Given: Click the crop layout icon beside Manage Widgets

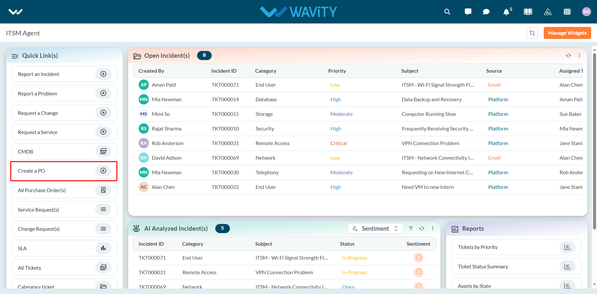Looking at the screenshot, I should point(532,33).
